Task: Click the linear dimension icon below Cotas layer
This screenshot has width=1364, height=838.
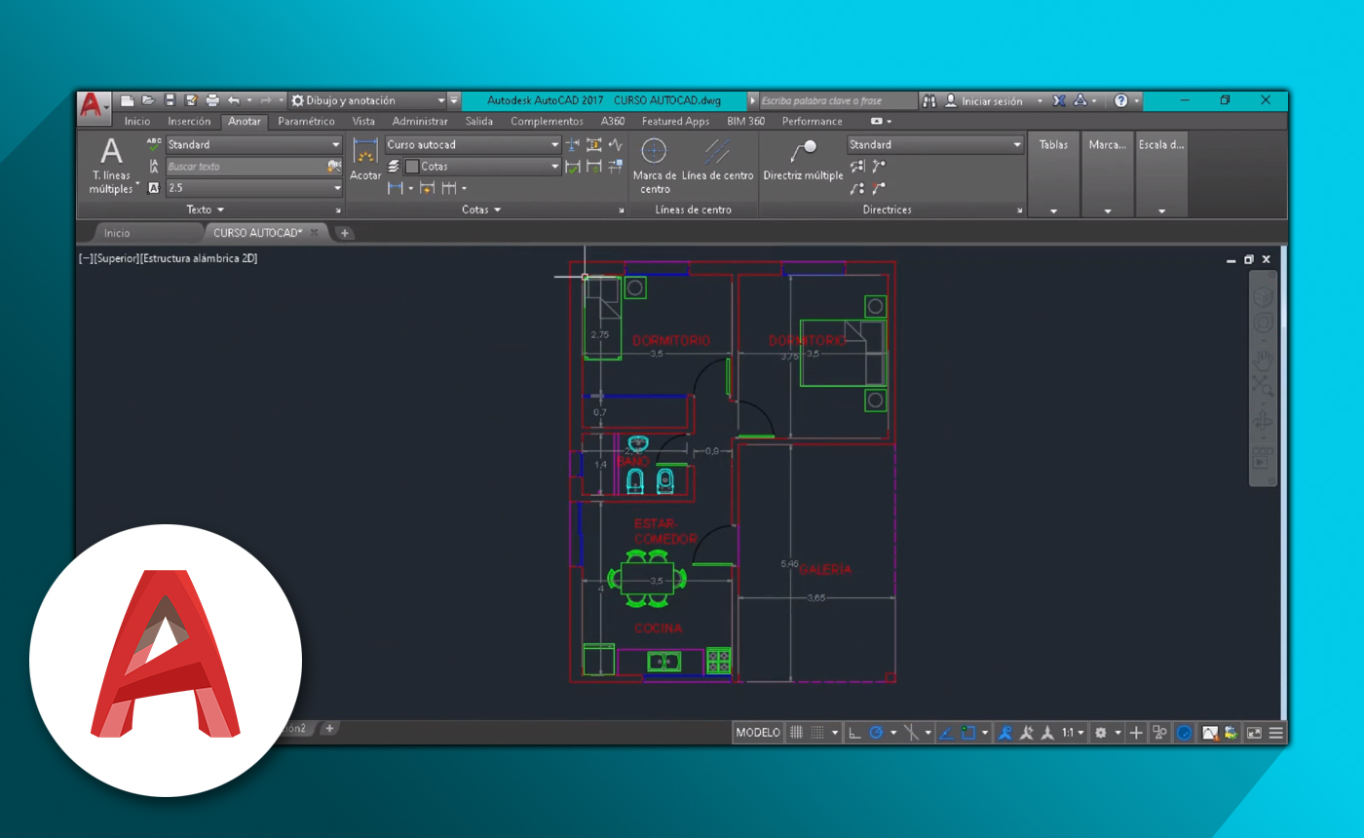Action: click(396, 188)
